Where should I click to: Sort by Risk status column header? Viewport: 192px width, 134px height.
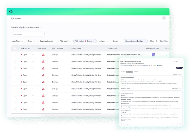click(25, 48)
